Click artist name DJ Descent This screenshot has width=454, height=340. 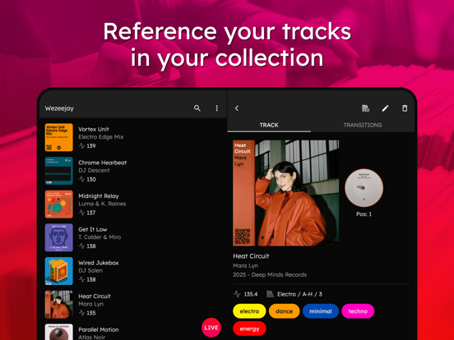94,171
